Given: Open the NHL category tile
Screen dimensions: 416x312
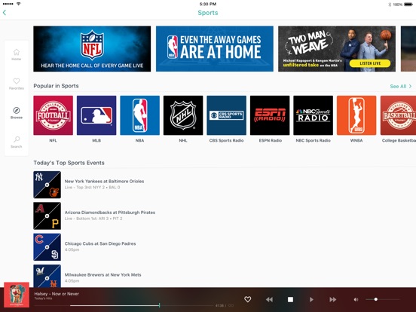Looking at the screenshot, I should (x=183, y=115).
